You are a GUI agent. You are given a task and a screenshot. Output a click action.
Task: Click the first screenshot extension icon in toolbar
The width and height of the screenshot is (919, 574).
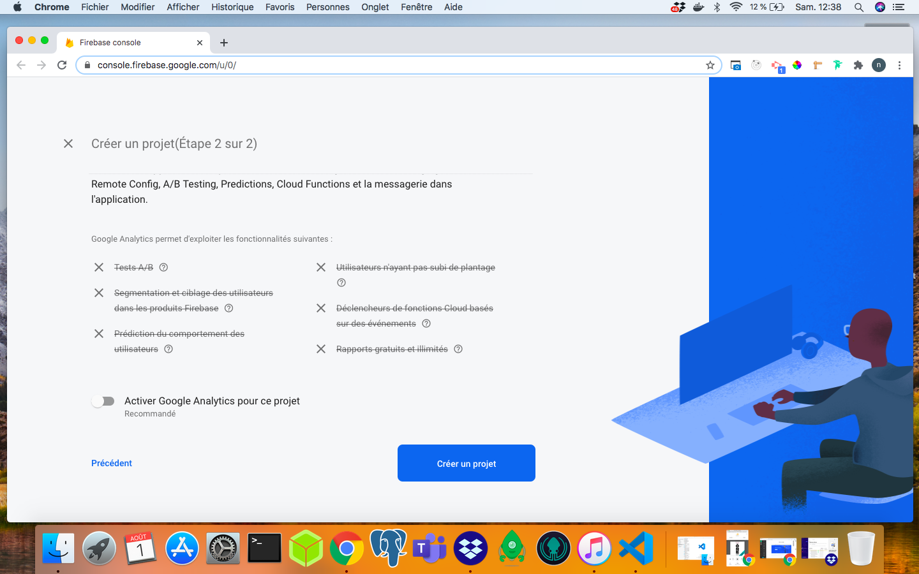pyautogui.click(x=736, y=65)
